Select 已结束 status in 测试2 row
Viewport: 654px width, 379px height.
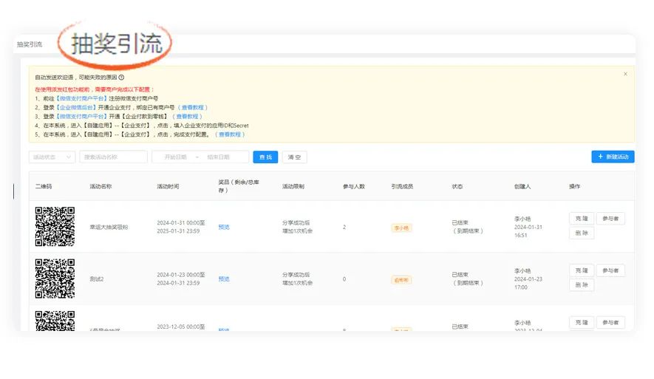coord(460,275)
